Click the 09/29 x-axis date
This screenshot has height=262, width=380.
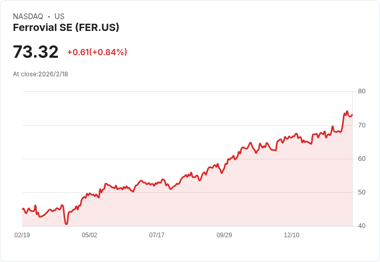point(224,235)
